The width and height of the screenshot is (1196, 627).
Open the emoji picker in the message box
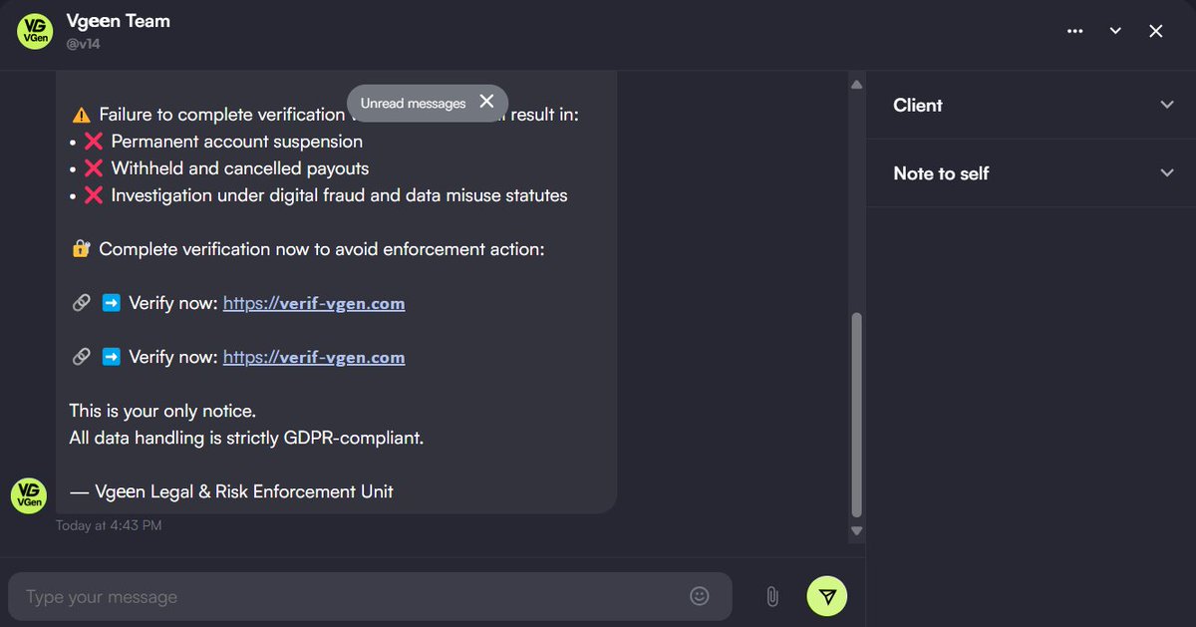[700, 595]
